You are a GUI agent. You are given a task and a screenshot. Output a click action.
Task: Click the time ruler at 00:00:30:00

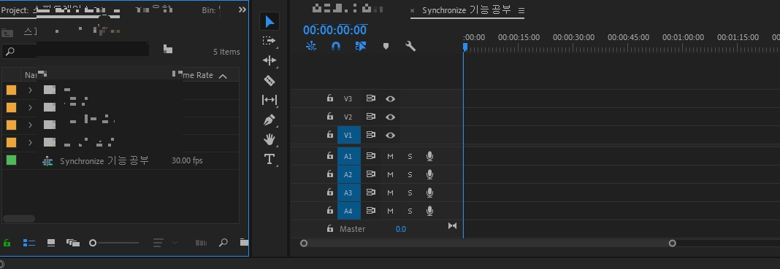point(573,37)
